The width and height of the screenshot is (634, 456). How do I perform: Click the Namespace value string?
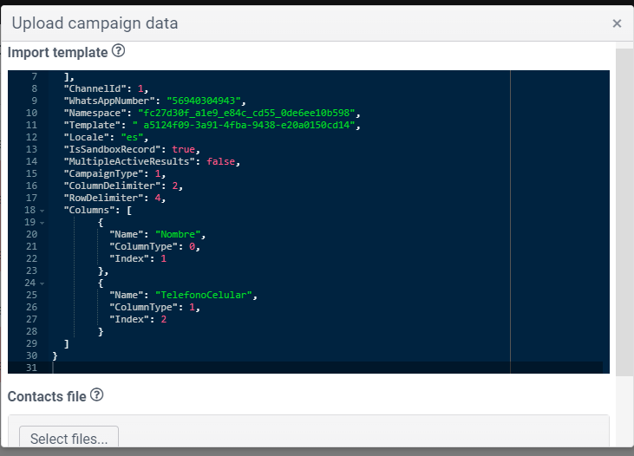click(x=246, y=113)
